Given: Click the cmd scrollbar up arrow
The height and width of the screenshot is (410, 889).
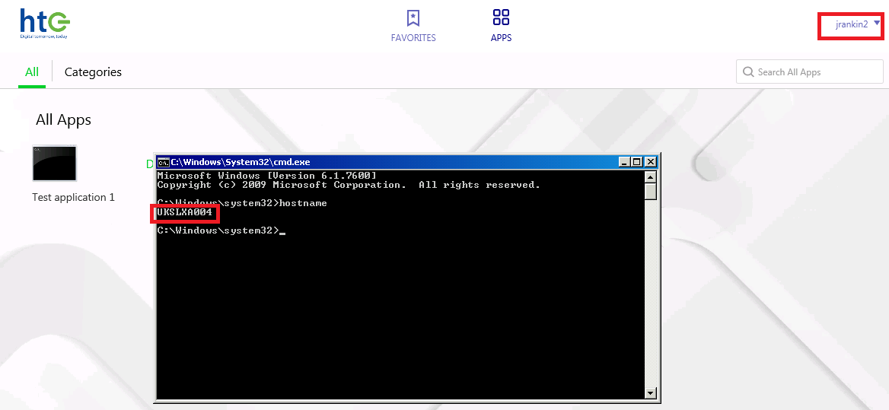Looking at the screenshot, I should tap(650, 176).
